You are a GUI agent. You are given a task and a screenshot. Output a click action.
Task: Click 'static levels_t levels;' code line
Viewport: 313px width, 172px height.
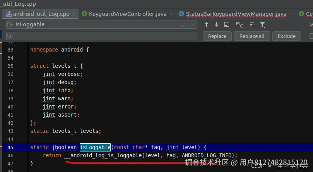[66, 131]
